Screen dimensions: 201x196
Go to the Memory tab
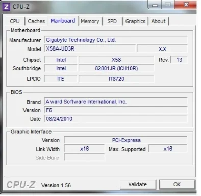pyautogui.click(x=90, y=21)
